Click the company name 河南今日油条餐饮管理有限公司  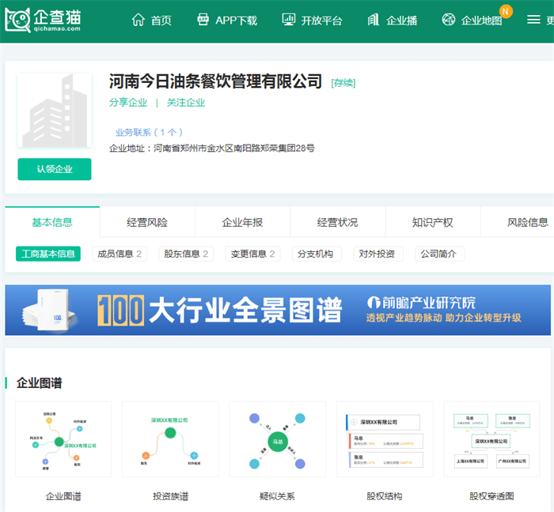(215, 81)
